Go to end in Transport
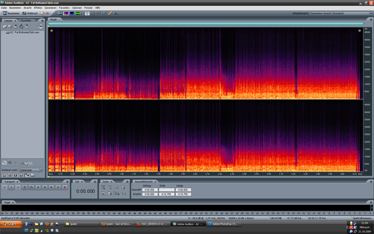374x234 pixels. [58, 187]
